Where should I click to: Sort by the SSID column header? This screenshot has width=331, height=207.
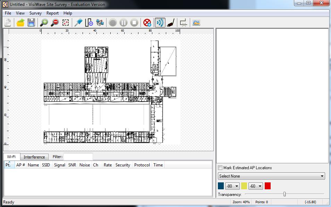[46, 165]
